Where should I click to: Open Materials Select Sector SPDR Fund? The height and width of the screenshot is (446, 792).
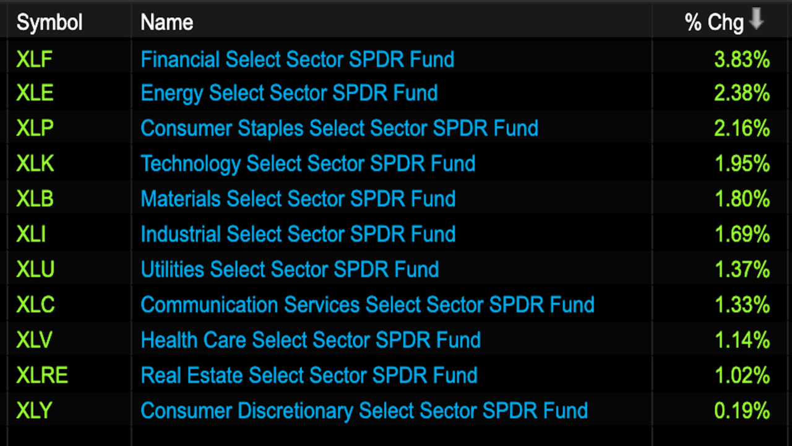(298, 199)
